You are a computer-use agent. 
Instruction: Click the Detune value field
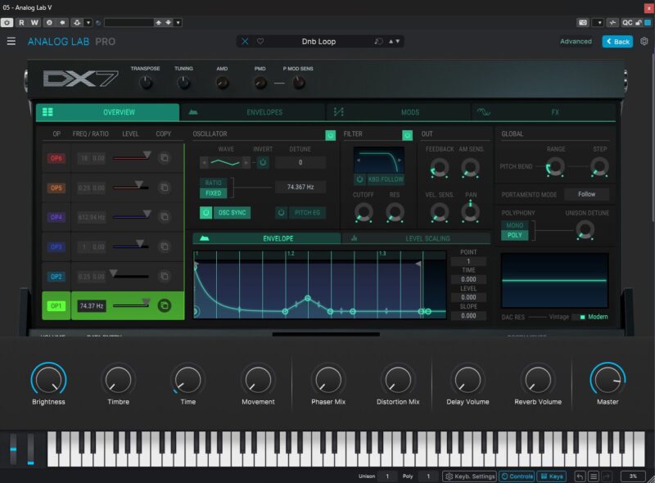pyautogui.click(x=300, y=163)
